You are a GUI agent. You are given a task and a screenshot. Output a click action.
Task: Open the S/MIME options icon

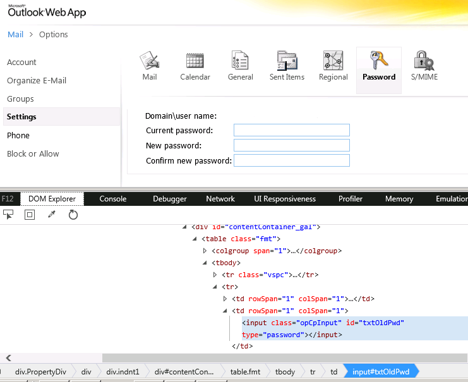[x=424, y=66]
